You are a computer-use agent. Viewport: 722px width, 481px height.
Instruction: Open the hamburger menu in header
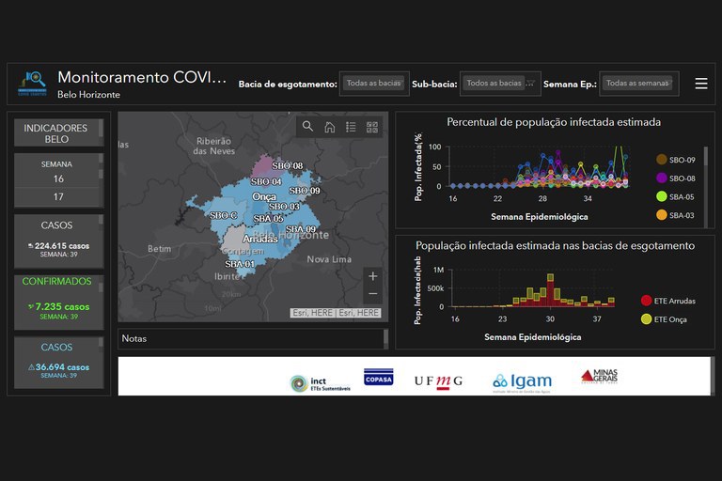(x=701, y=84)
